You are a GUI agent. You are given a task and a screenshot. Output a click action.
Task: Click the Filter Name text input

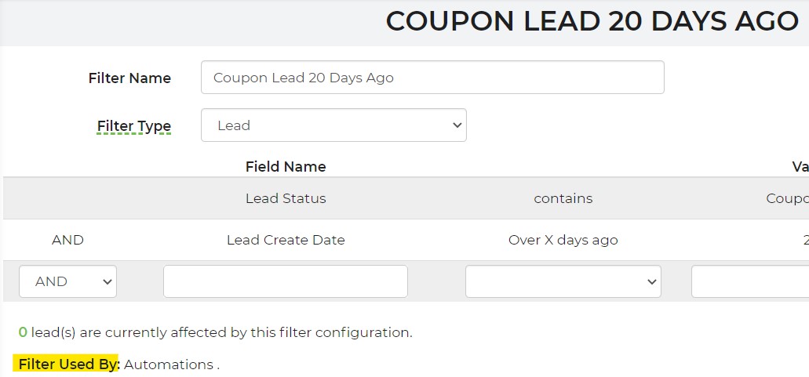point(432,78)
